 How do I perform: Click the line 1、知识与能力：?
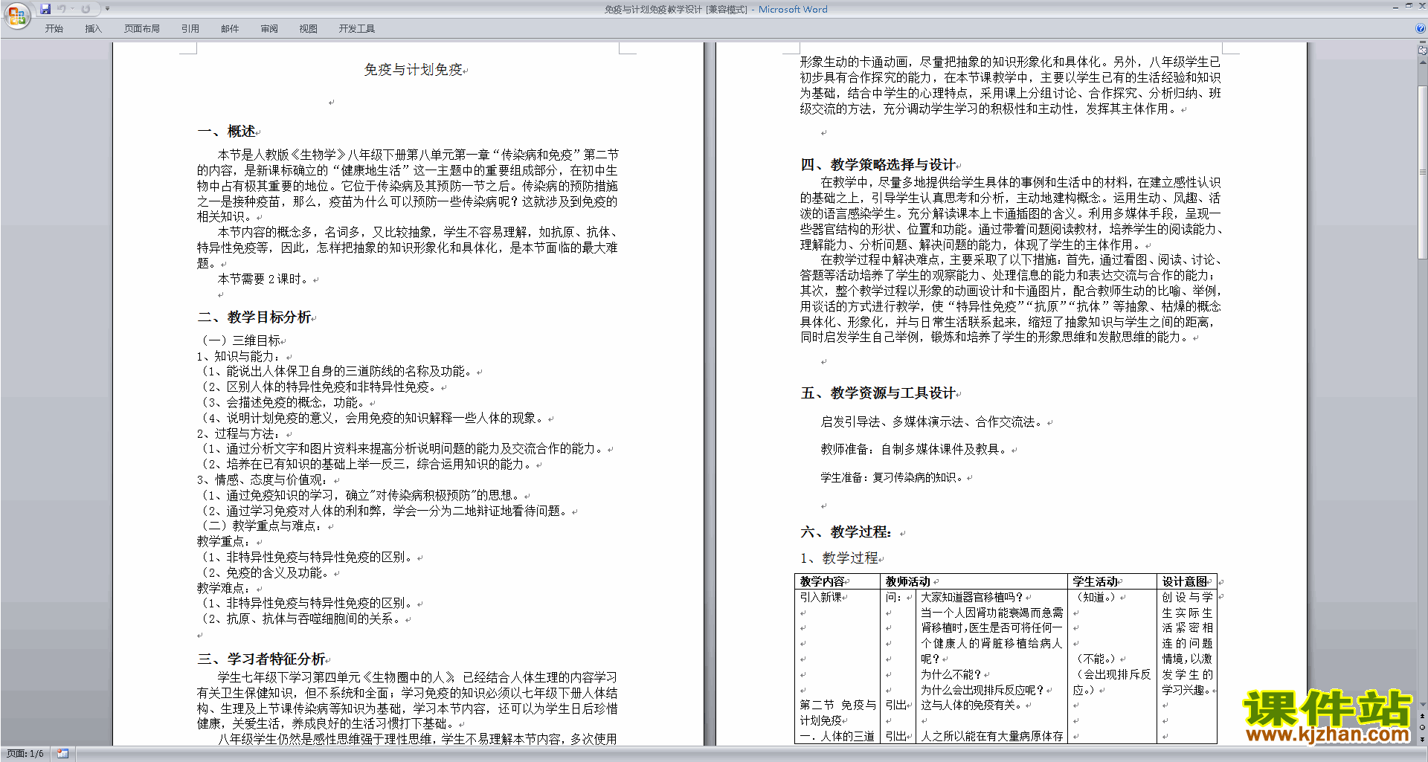[239, 357]
